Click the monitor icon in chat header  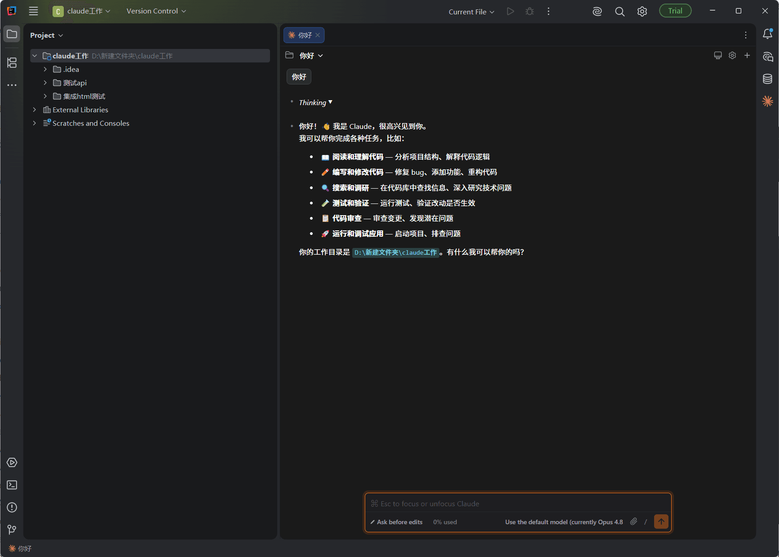[x=718, y=55]
